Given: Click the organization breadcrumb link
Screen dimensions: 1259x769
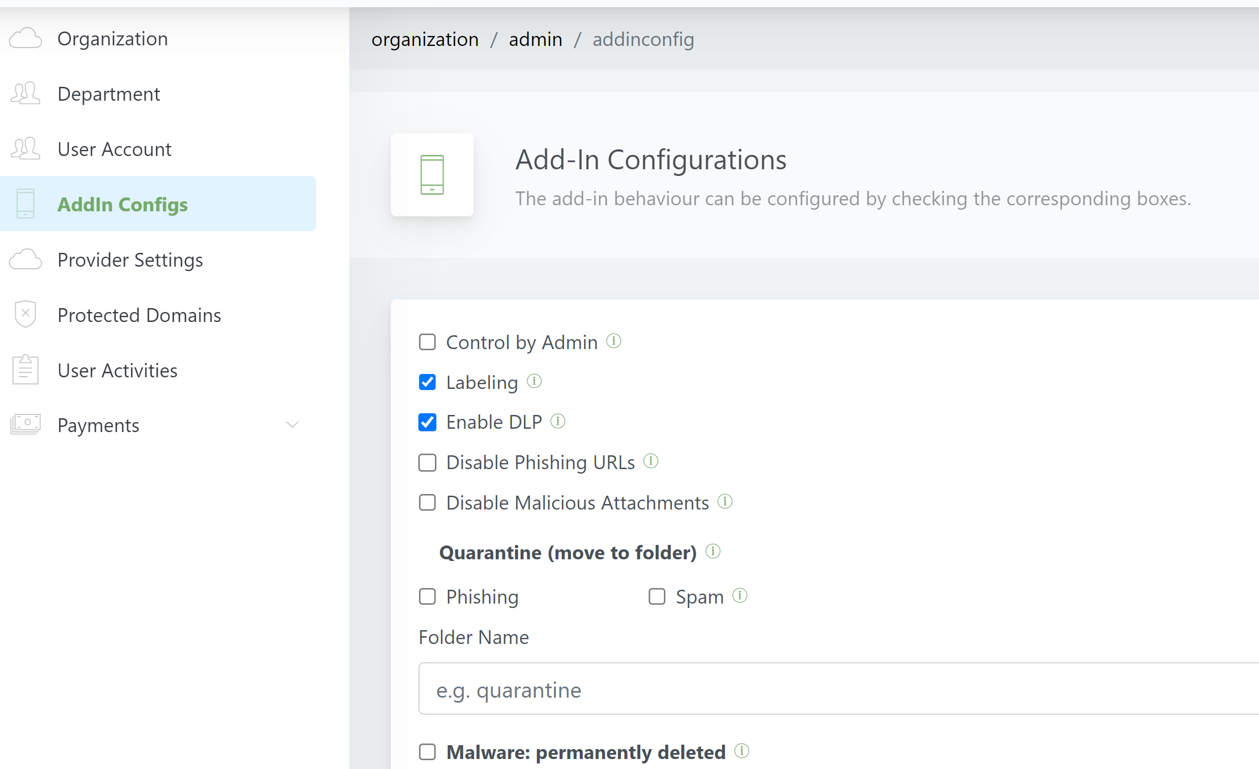Looking at the screenshot, I should click(x=424, y=39).
